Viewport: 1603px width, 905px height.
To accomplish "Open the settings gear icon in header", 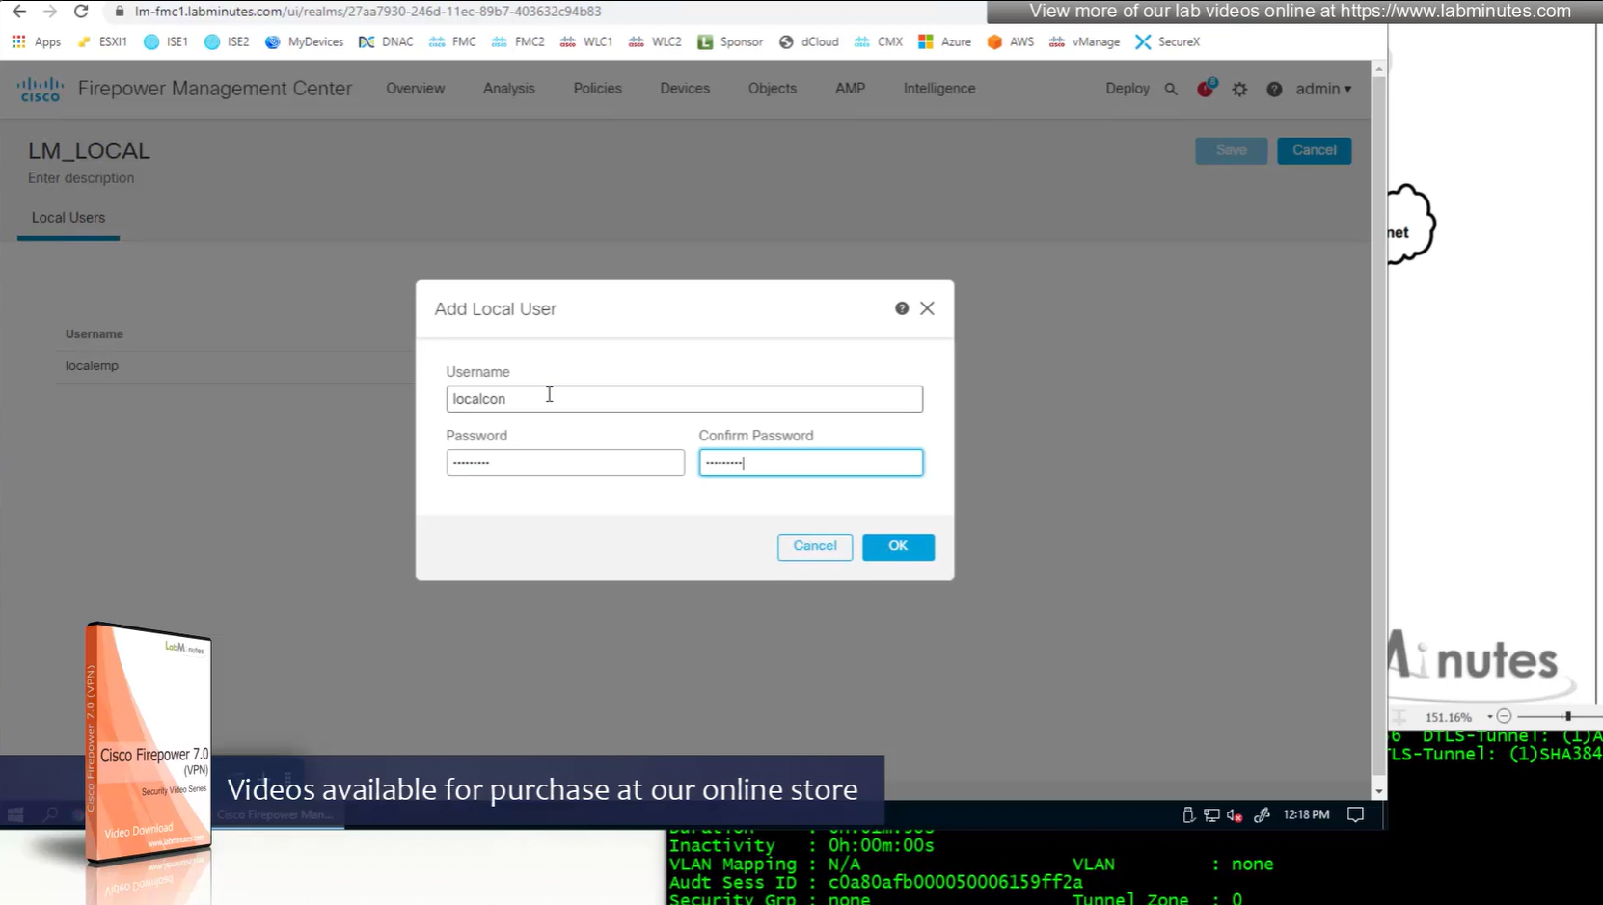I will [1239, 89].
